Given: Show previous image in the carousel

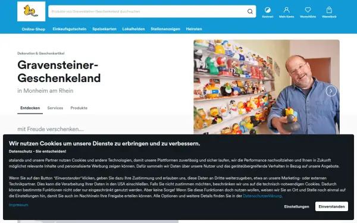Looking at the screenshot, I should coord(202,91).
